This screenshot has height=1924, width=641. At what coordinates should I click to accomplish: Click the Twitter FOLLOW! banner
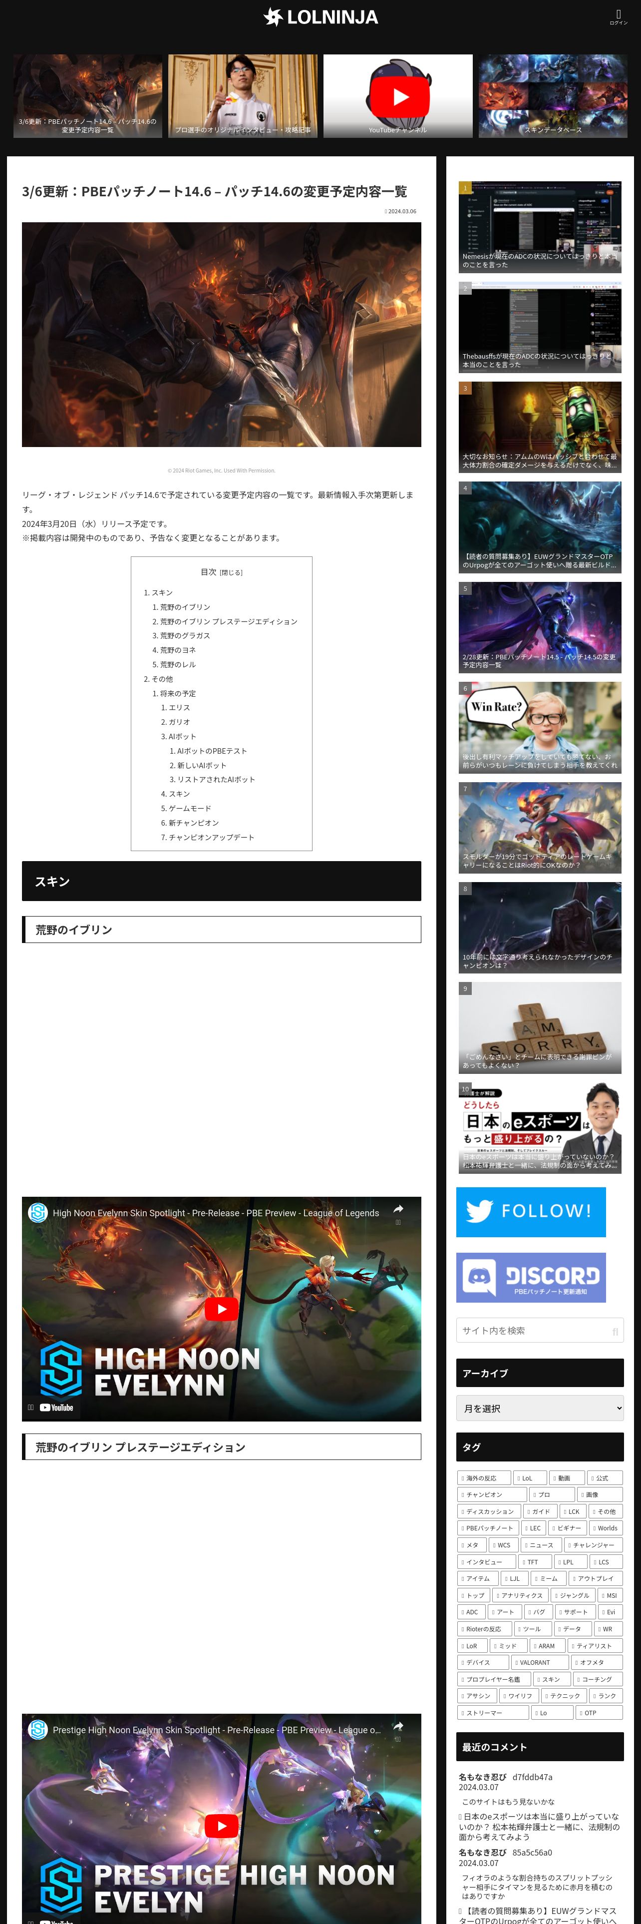tap(531, 1211)
